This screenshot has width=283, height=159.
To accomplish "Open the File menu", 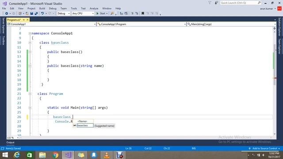I will point(4,8).
